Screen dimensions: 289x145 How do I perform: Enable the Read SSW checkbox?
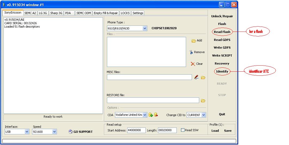coord(183,130)
